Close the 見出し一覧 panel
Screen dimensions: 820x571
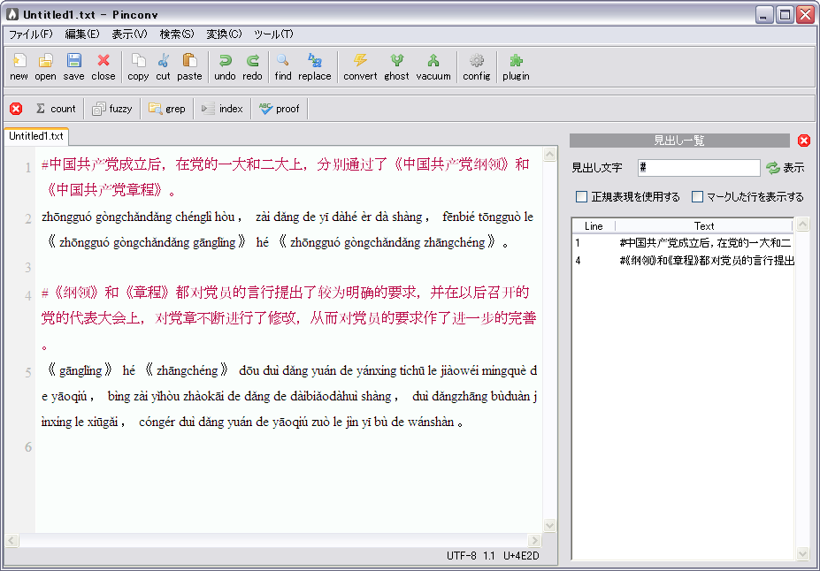click(804, 141)
